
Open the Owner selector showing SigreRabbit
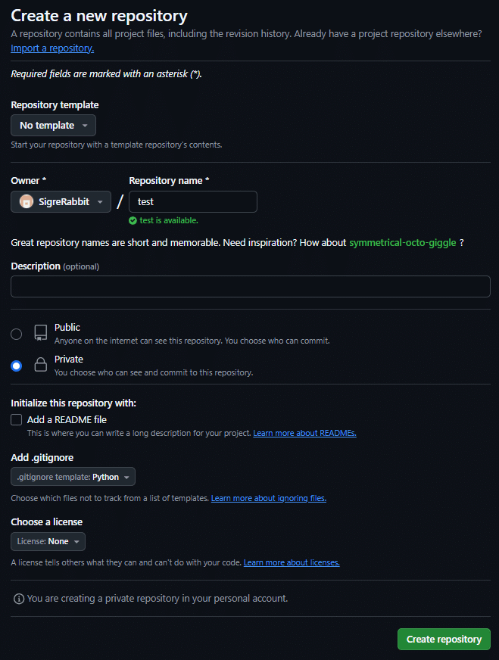coord(61,202)
